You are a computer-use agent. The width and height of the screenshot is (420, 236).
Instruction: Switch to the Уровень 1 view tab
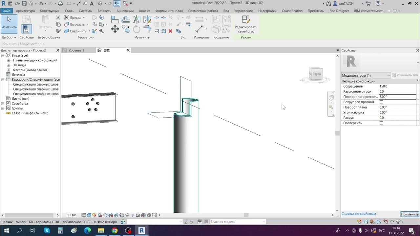point(76,50)
